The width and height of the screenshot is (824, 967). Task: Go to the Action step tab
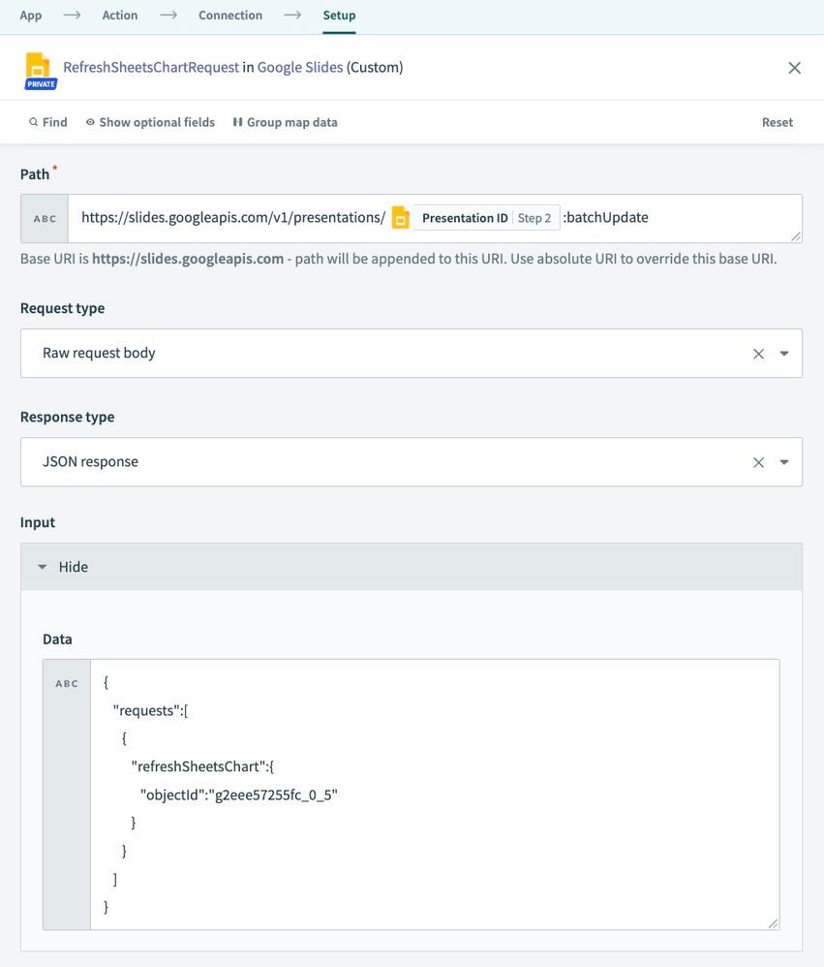119,16
